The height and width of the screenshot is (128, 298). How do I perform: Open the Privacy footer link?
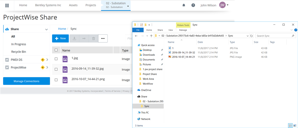click(126, 91)
